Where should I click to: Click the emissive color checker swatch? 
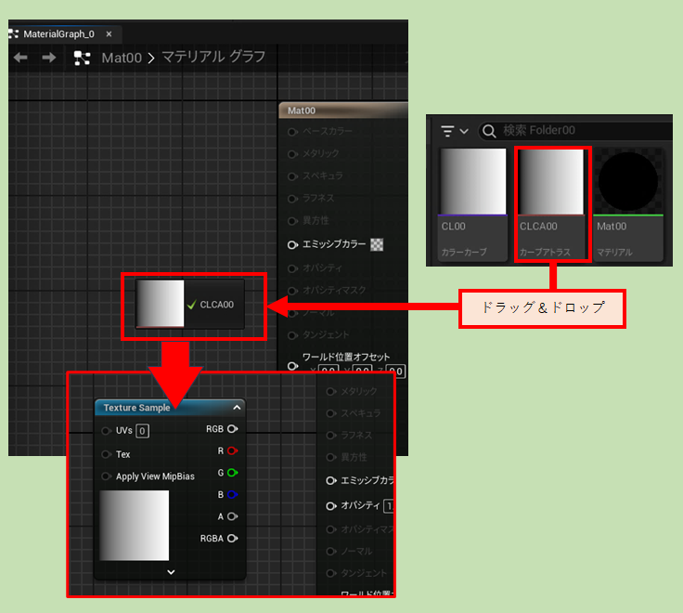[377, 244]
